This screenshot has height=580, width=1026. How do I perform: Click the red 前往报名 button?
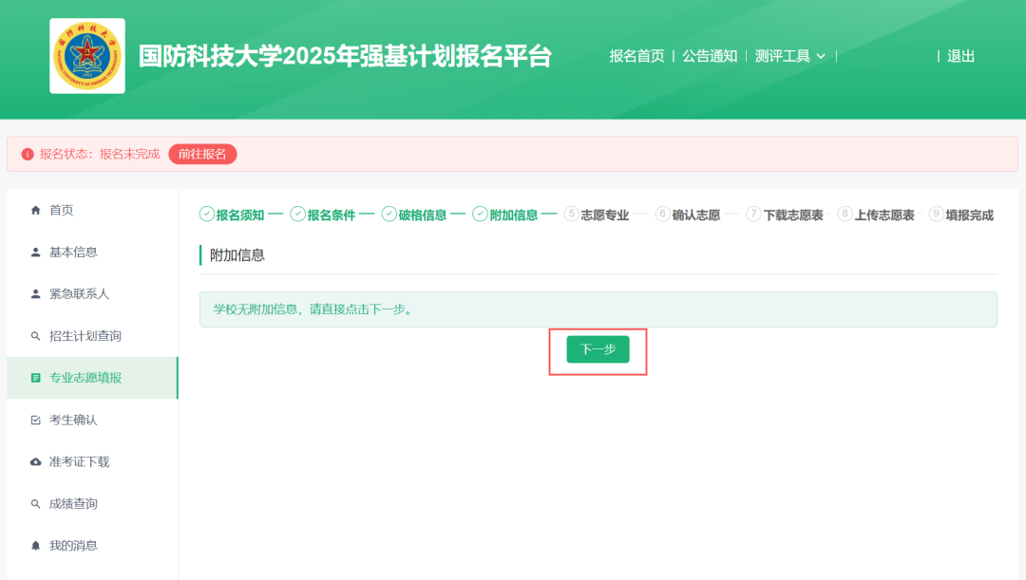point(202,155)
